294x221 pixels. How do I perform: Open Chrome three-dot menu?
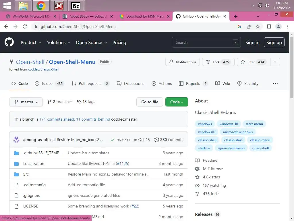(288, 26)
